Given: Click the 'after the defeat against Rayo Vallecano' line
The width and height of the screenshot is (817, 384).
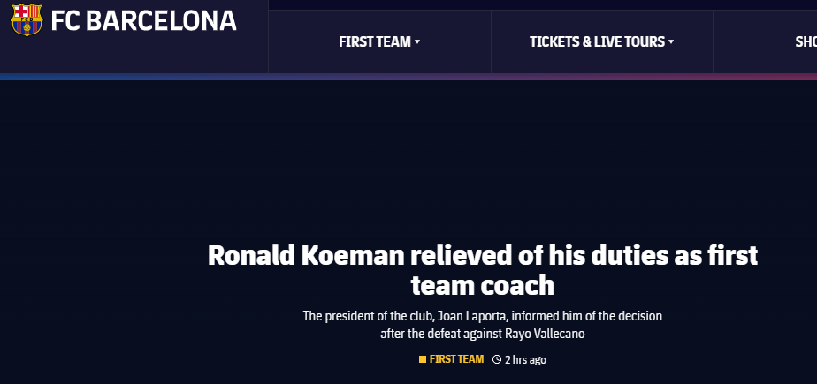Looking at the screenshot, I should pyautogui.click(x=483, y=334).
